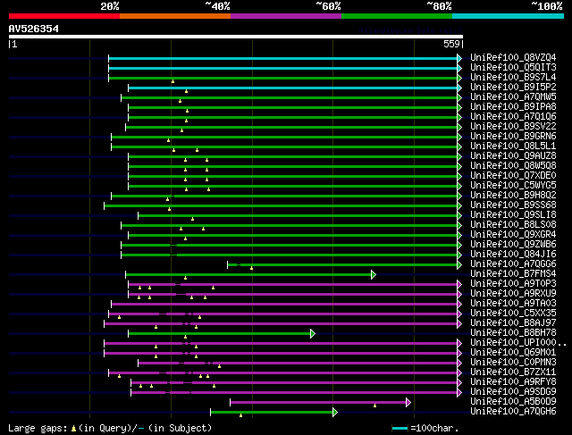Click the orange ~40% identity legend segment
The height and width of the screenshot is (435, 572).
[x=175, y=16]
